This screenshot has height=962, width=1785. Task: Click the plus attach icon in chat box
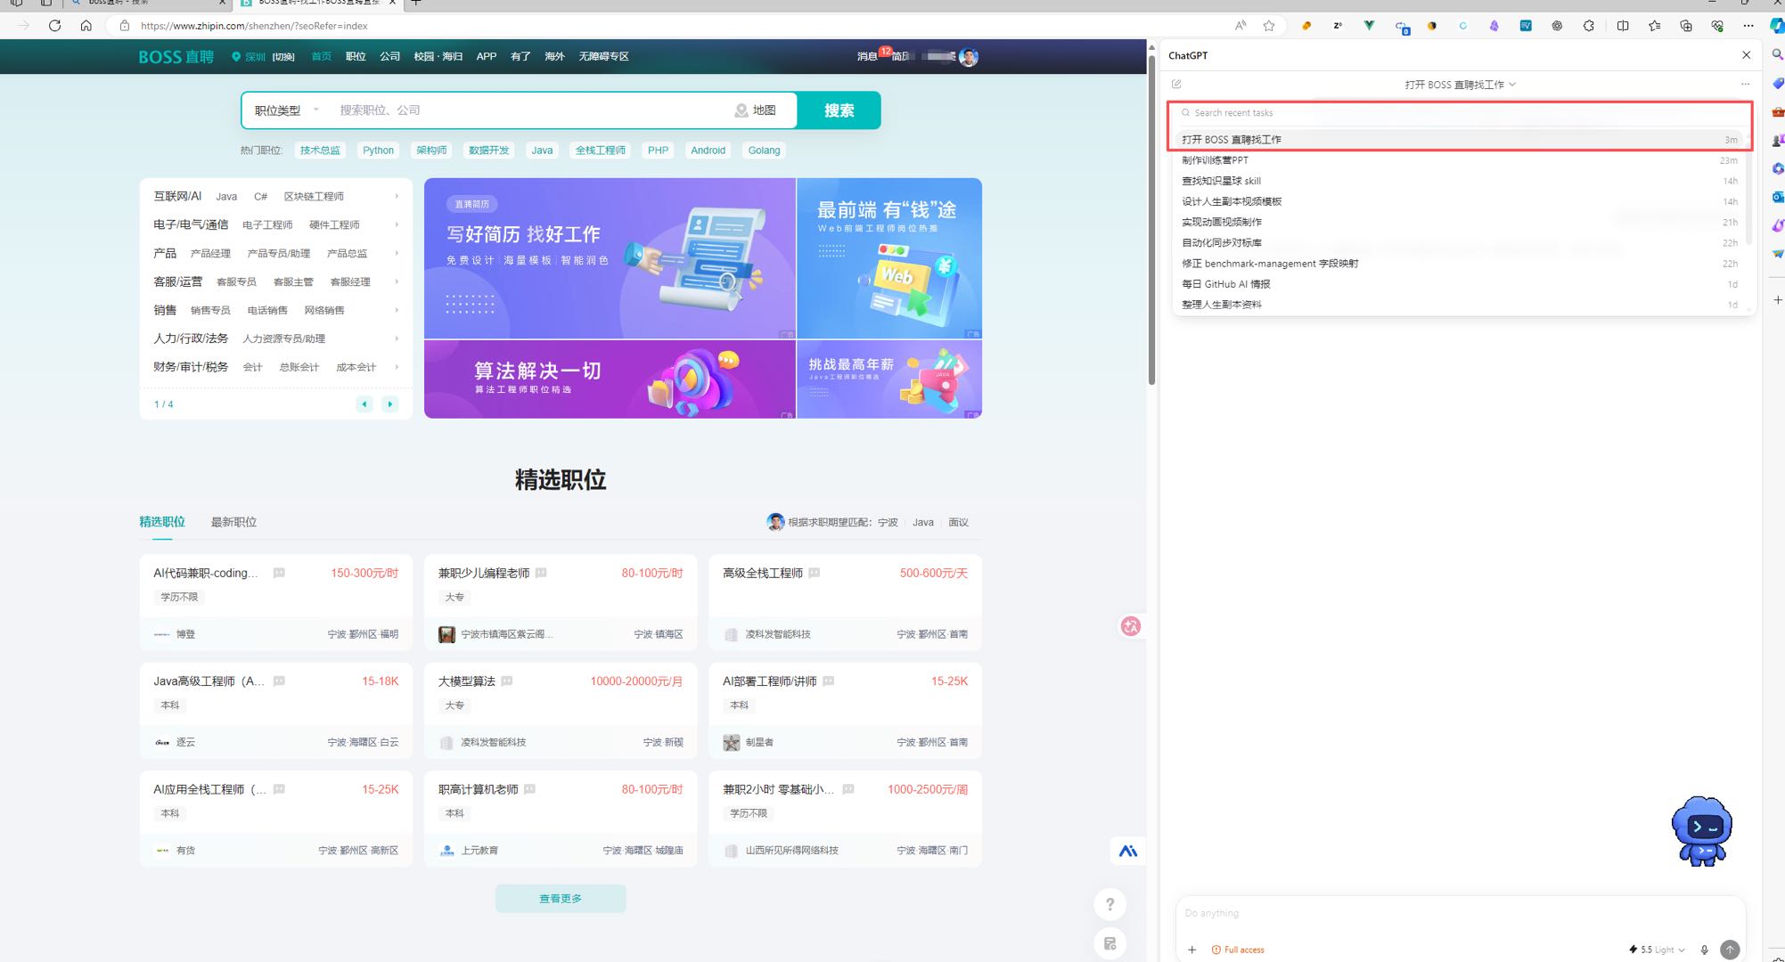1191,950
